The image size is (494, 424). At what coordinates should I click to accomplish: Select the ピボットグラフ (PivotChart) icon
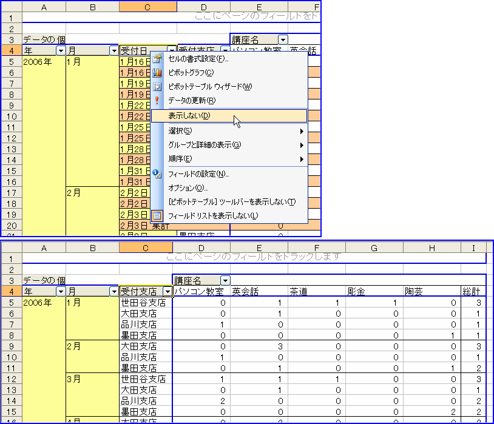[x=157, y=73]
